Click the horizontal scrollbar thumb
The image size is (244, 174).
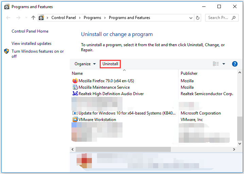click(x=123, y=149)
